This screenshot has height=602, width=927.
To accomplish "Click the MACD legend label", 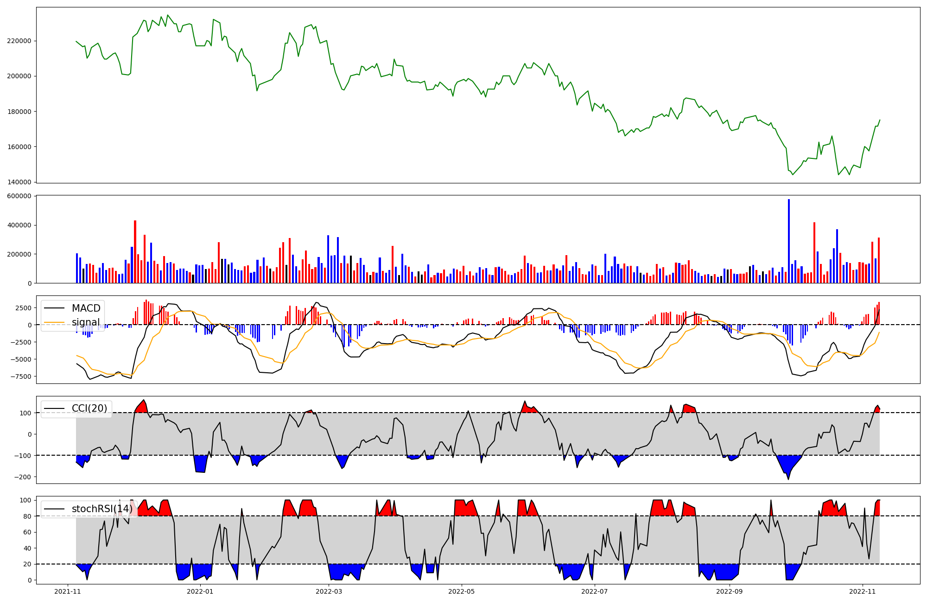I will [86, 308].
